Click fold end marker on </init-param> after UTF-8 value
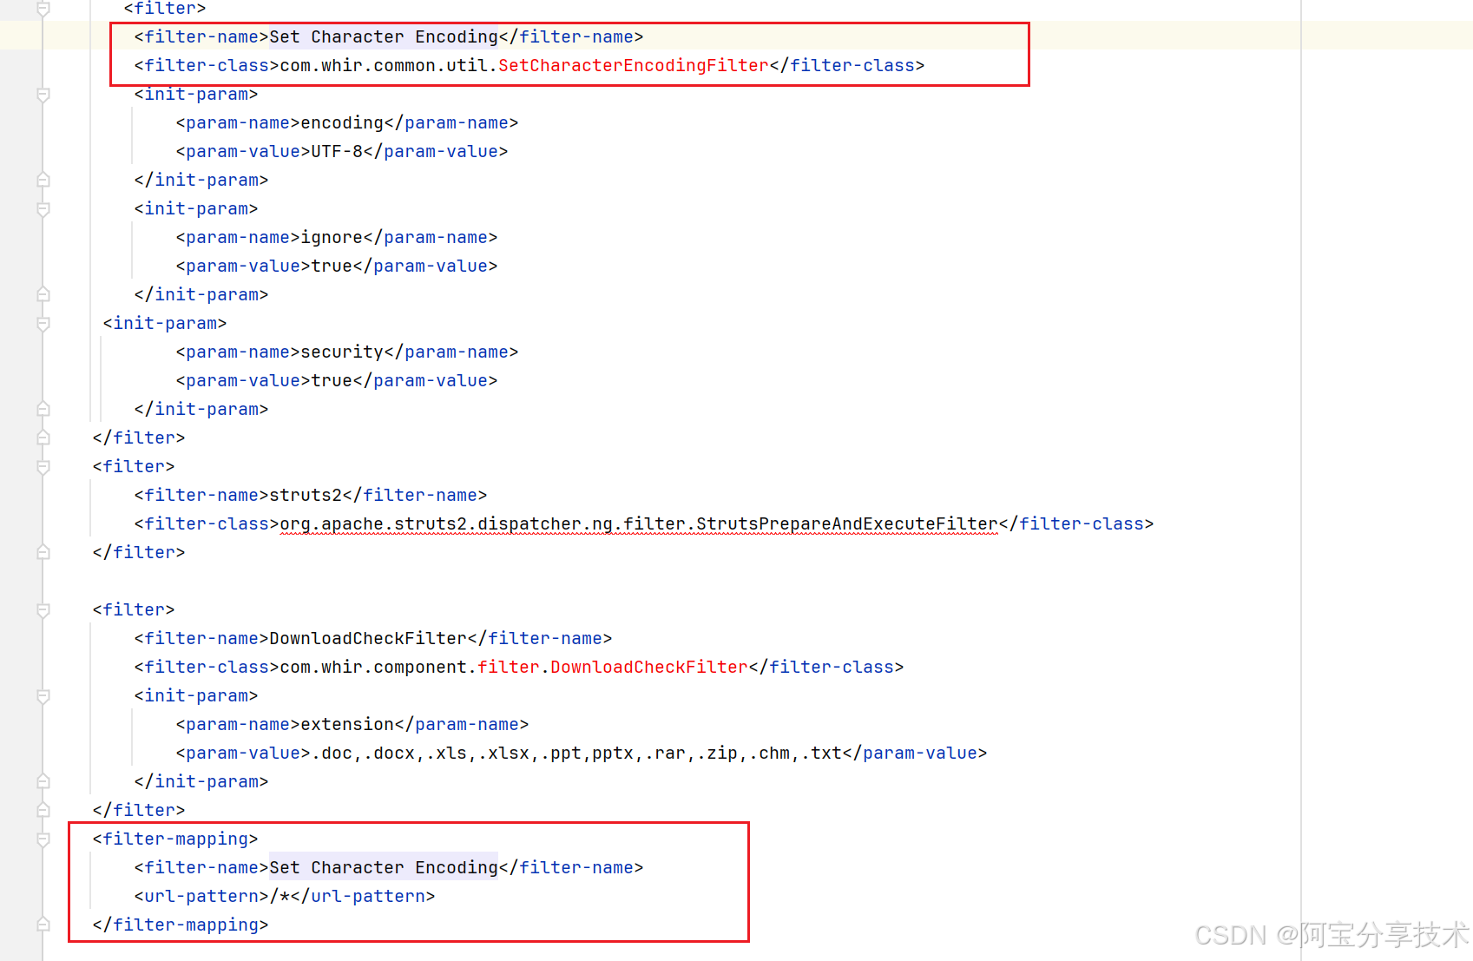The image size is (1473, 961). click(43, 180)
